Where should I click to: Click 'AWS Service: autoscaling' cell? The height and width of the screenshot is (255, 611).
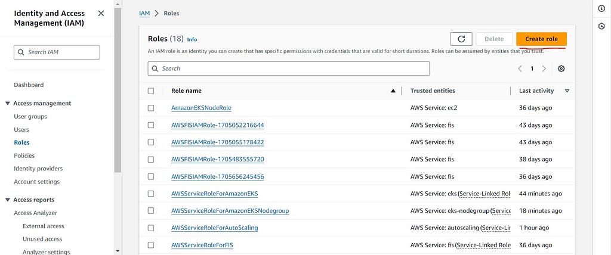coord(460,228)
